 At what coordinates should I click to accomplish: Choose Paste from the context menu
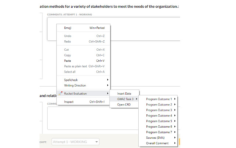click(84, 61)
